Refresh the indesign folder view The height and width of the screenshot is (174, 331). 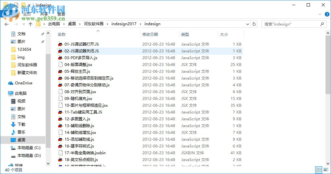[x=254, y=24]
